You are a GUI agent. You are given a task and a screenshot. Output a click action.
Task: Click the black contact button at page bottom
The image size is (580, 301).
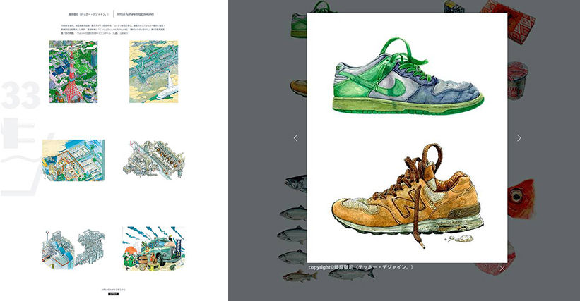tap(113, 294)
